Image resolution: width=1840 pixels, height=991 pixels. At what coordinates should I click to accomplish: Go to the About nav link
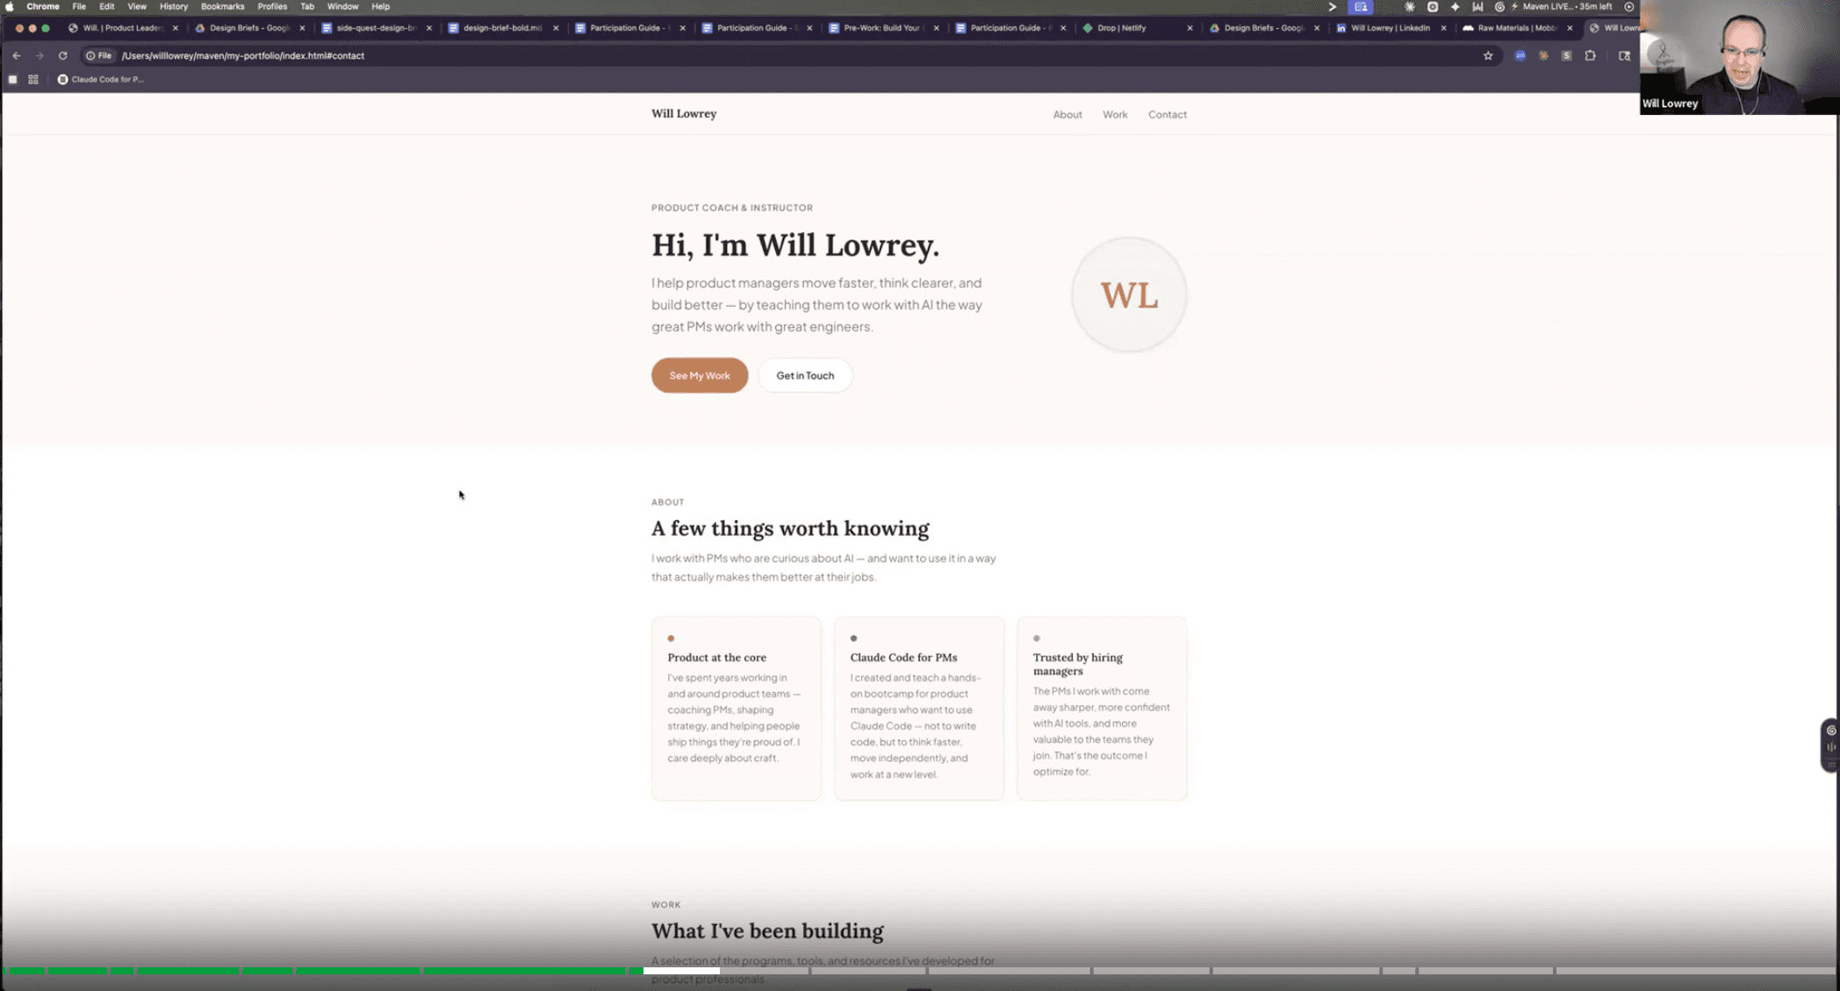click(x=1067, y=114)
